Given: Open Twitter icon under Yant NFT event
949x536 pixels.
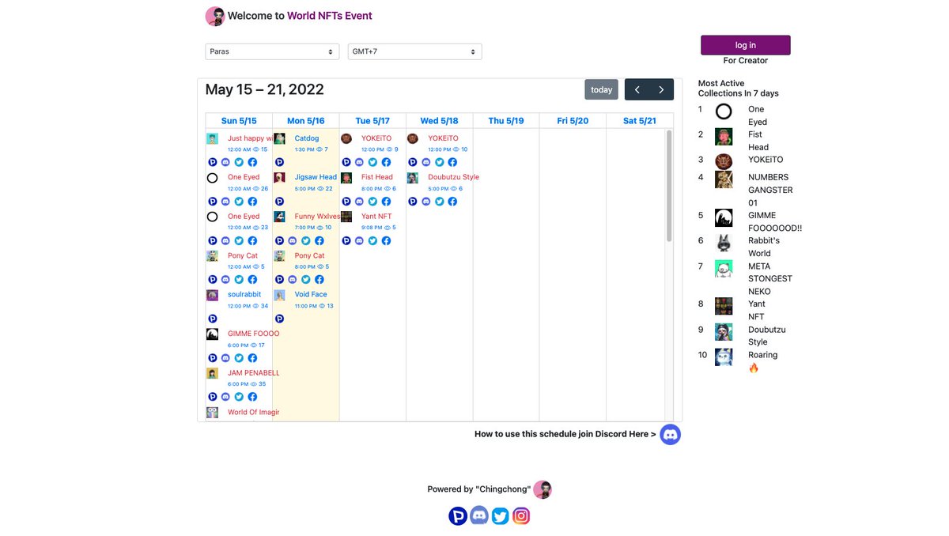Looking at the screenshot, I should pyautogui.click(x=372, y=240).
